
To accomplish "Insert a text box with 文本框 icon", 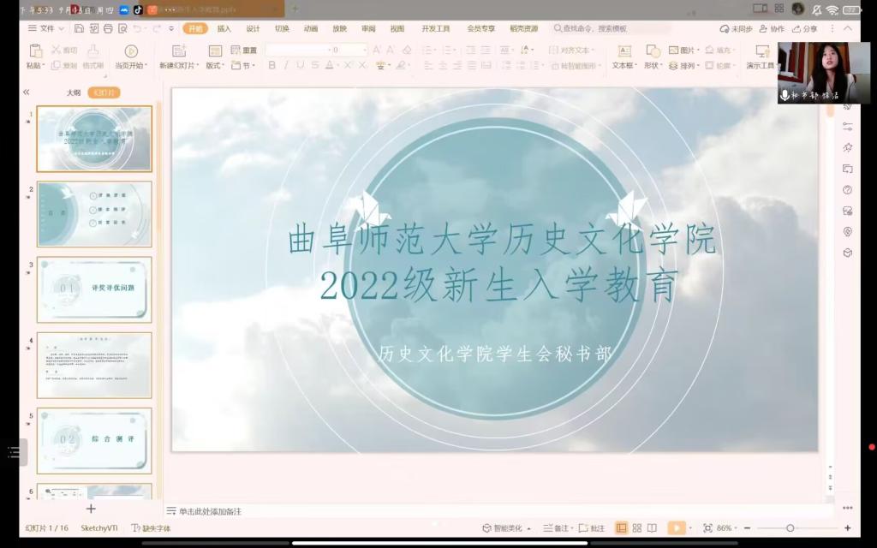I will pyautogui.click(x=624, y=51).
